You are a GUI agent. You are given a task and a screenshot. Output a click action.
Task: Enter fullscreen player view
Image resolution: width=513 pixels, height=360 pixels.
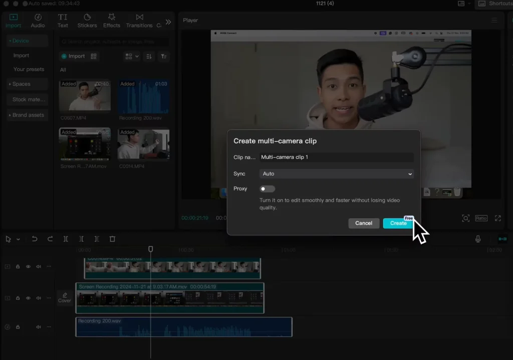click(497, 218)
